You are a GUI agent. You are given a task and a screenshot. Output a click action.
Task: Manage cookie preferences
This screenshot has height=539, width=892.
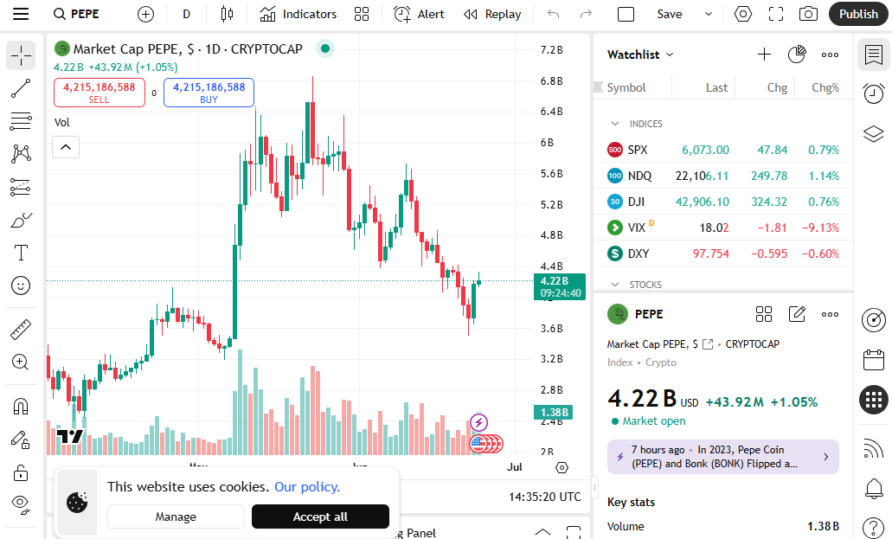pyautogui.click(x=176, y=517)
